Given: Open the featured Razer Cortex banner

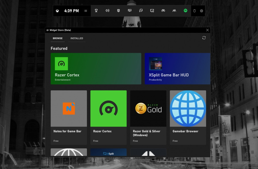Looking at the screenshot, I should pyautogui.click(x=96, y=69).
